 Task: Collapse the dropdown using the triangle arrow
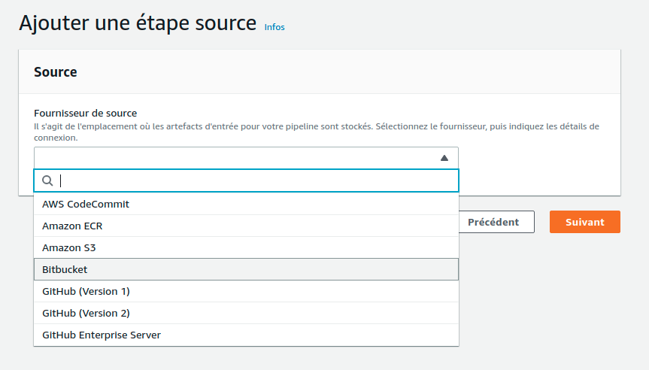tap(444, 158)
